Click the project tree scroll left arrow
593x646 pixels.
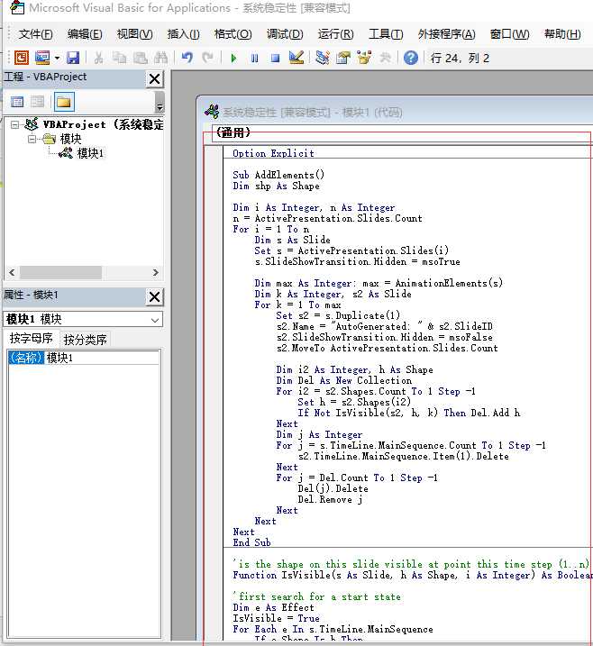[x=12, y=272]
